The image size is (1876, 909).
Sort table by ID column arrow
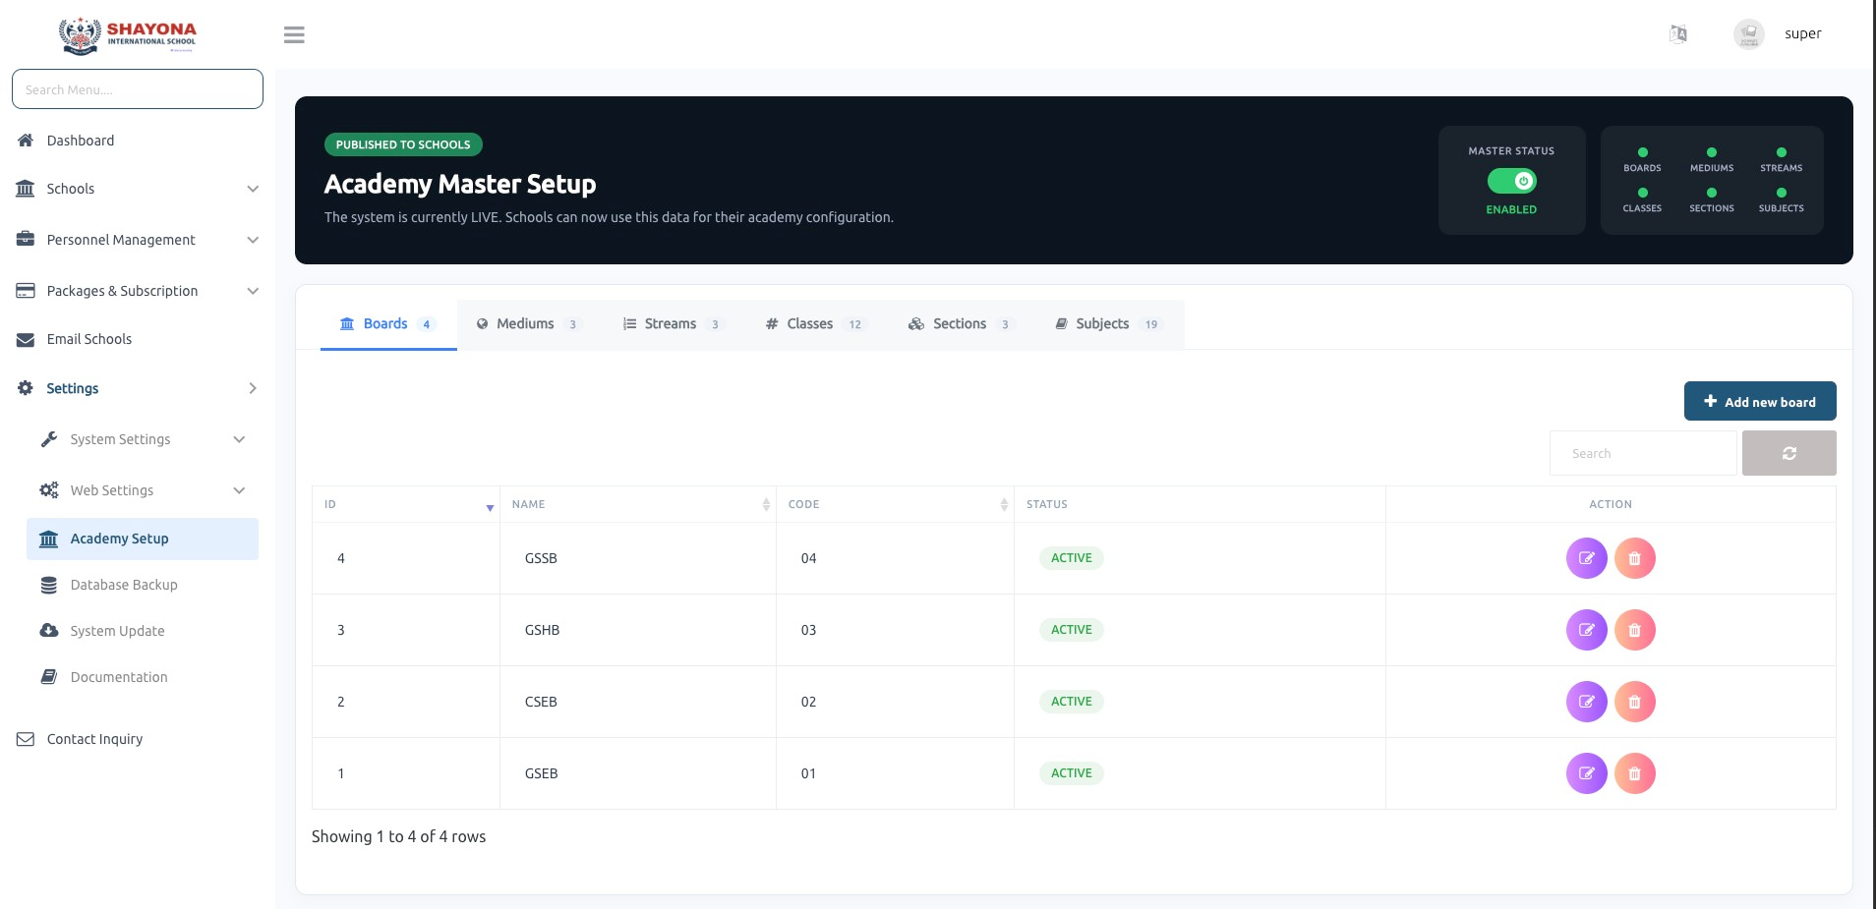pyautogui.click(x=490, y=507)
